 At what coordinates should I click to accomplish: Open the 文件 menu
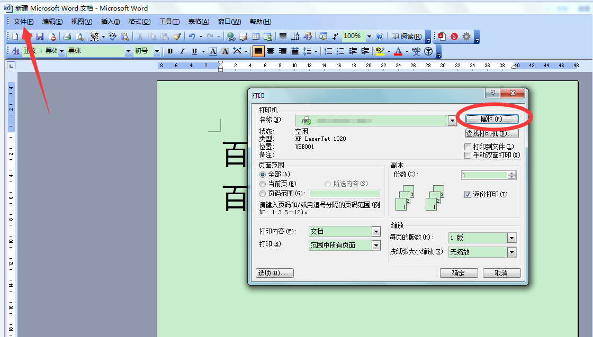click(x=22, y=21)
